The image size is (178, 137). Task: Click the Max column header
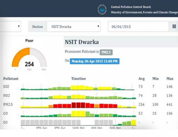click(x=170, y=79)
